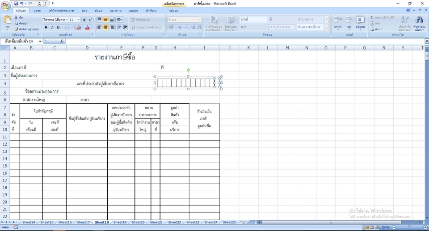
Task: Open the Sheet25 worksheet tab
Action: point(229,222)
